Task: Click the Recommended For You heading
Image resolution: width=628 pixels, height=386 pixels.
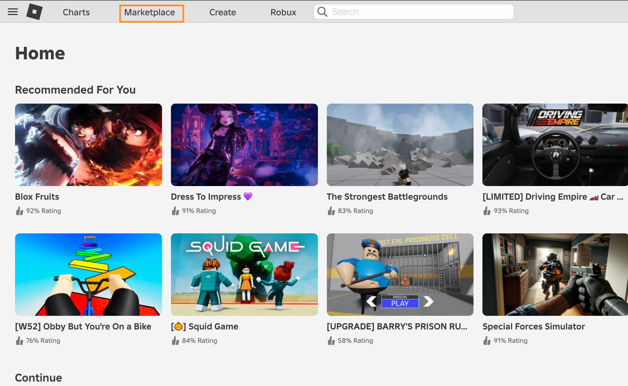Action: click(x=75, y=90)
